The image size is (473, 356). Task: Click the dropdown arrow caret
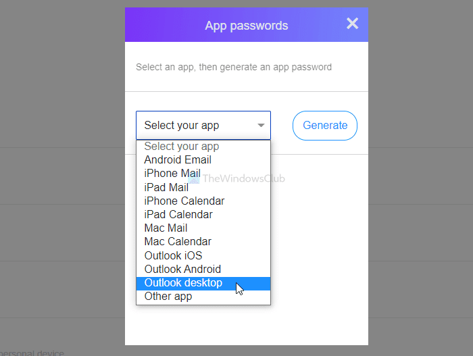(261, 125)
